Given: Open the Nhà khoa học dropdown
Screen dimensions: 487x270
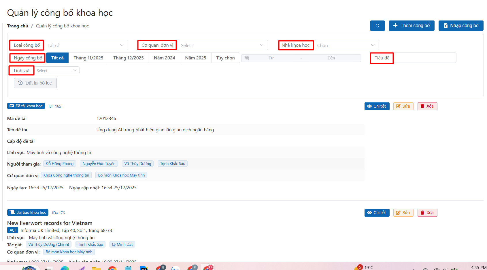Looking at the screenshot, I should (346, 45).
